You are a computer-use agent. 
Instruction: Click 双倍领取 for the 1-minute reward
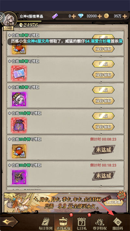pos(103,49)
